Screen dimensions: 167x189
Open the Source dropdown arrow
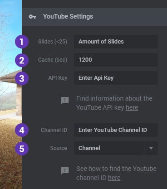click(151, 148)
